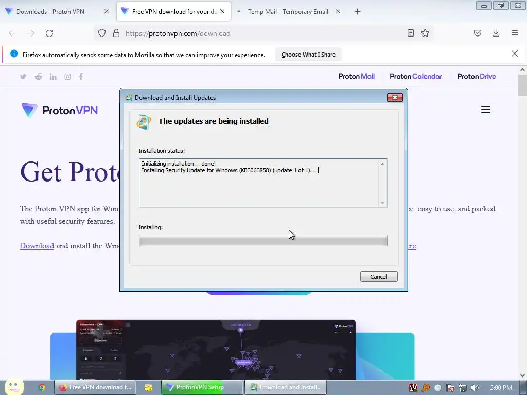Click 'The updates are being installed' heading
Screen dimensions: 527x395
tap(214, 121)
